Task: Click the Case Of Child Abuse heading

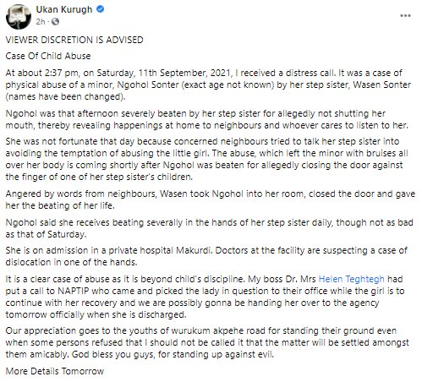Action: point(48,56)
